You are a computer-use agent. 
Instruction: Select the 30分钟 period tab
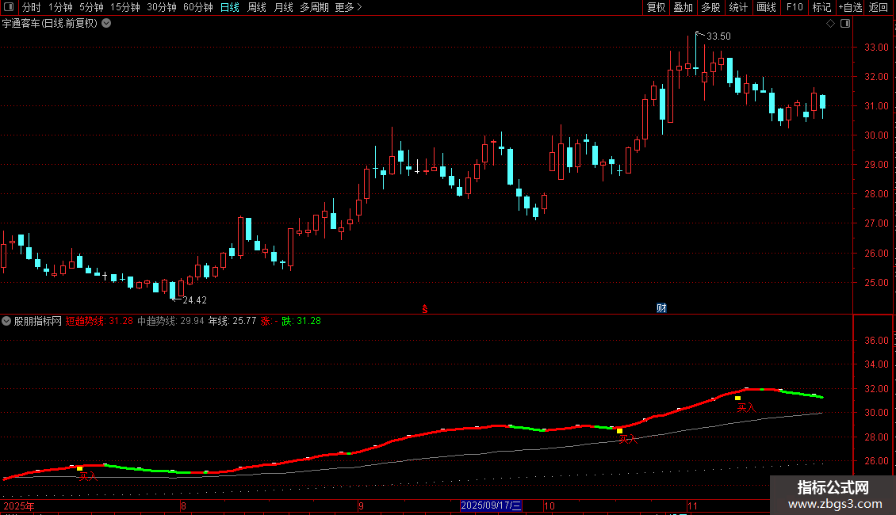pos(162,7)
